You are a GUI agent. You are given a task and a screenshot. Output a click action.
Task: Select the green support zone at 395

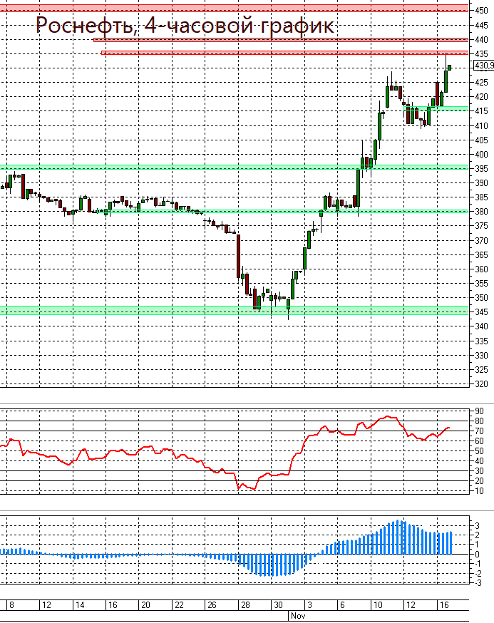coord(234,168)
